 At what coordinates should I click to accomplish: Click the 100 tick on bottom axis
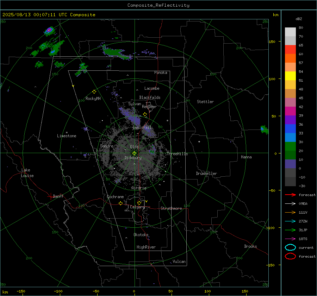207,291
